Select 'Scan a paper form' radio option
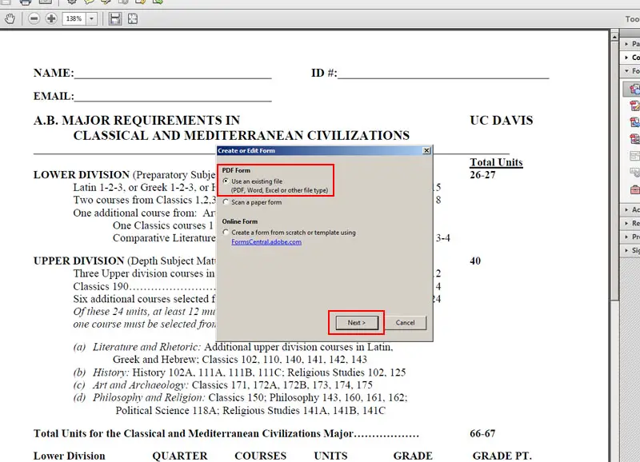640x462 pixels. point(226,202)
